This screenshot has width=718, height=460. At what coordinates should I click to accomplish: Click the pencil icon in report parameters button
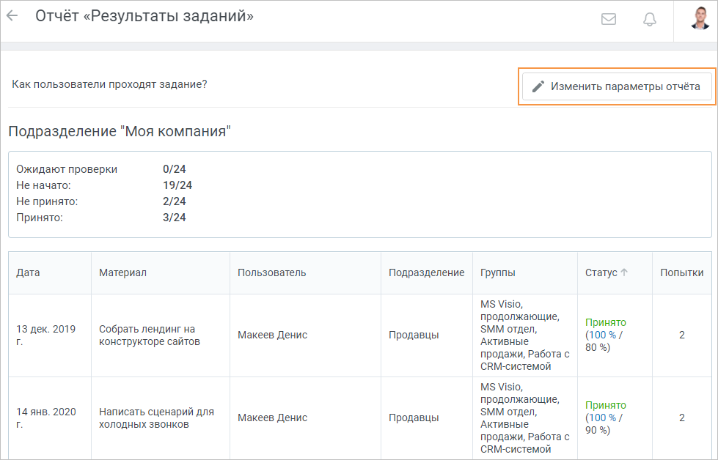click(538, 86)
